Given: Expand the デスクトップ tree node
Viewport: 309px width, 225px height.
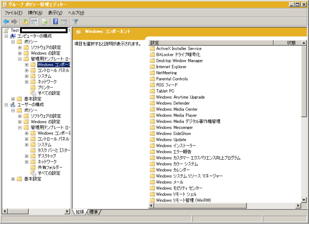Looking at the screenshot, I should click(27, 156).
